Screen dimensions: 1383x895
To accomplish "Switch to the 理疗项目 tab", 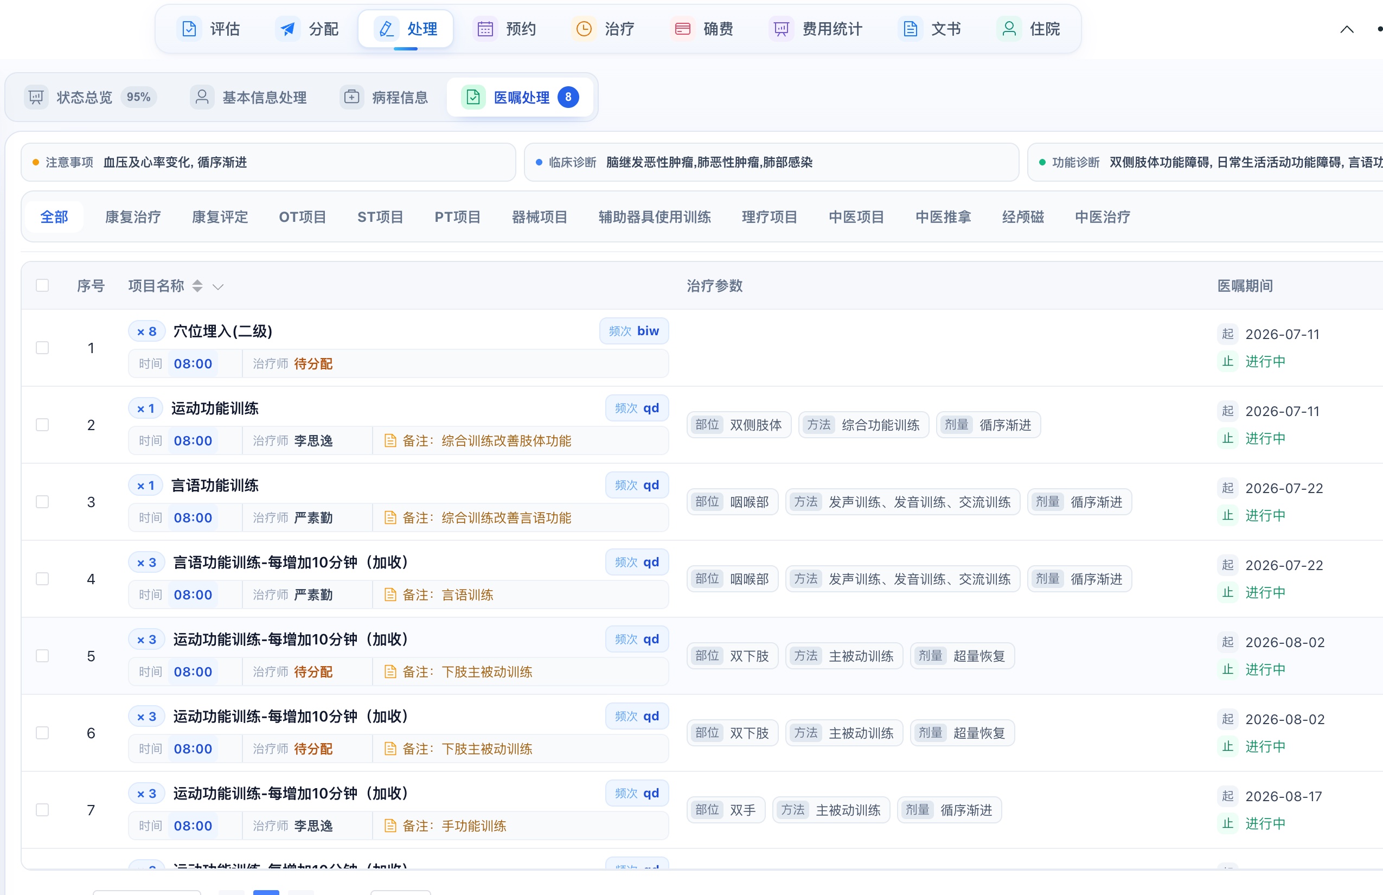I will click(770, 217).
